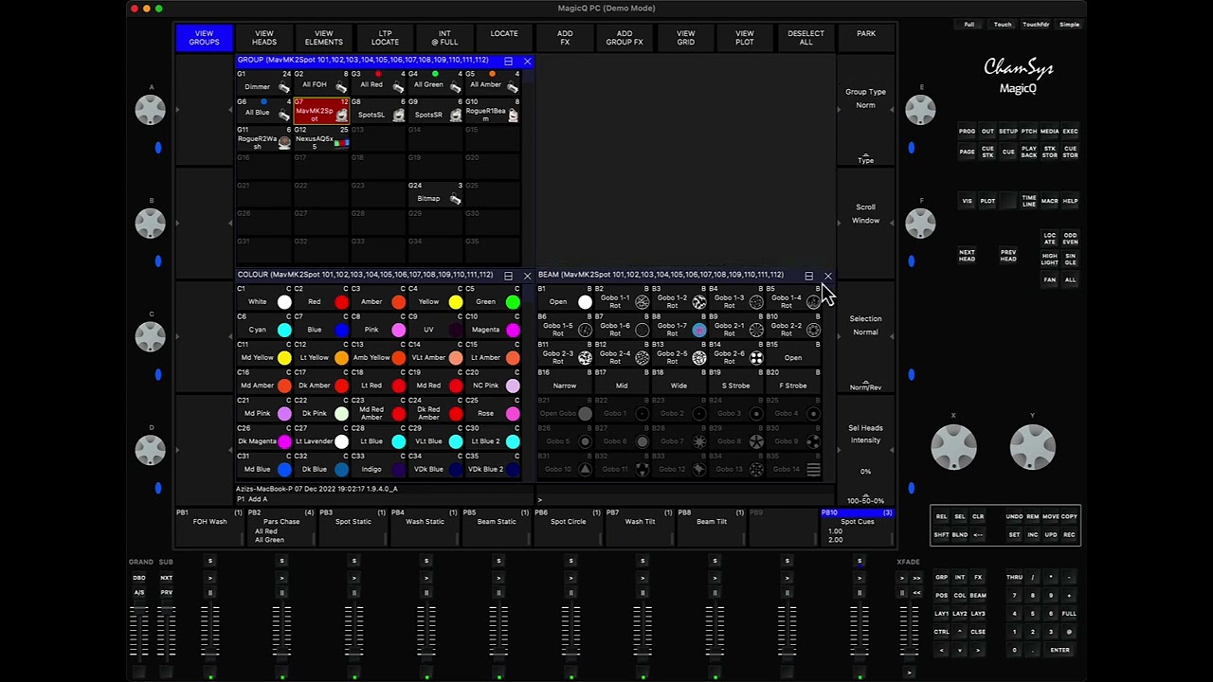Toggle Selection Normal soft button

click(865, 336)
